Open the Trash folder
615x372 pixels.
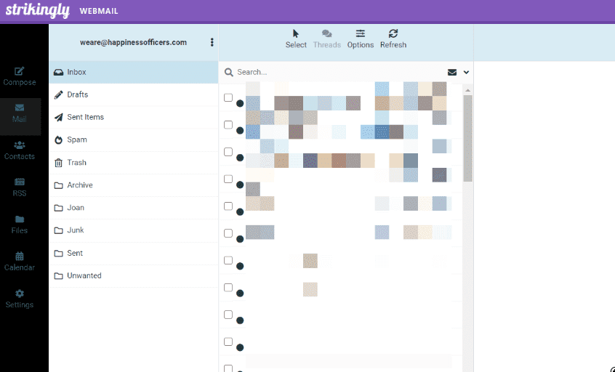(134, 163)
